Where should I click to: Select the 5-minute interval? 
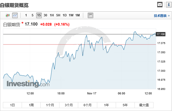(x=32, y=15)
